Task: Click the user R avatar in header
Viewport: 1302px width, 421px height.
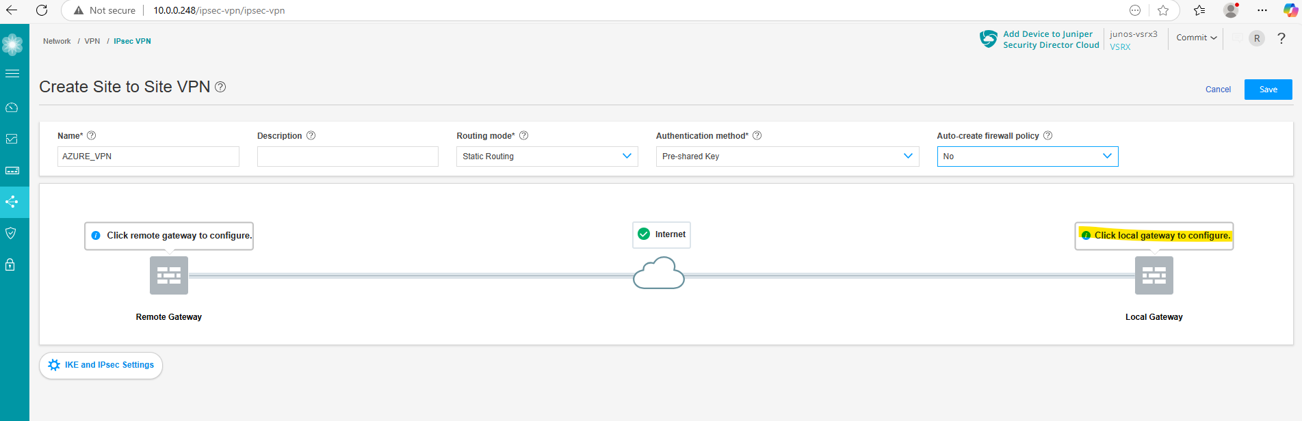Action: [x=1257, y=38]
